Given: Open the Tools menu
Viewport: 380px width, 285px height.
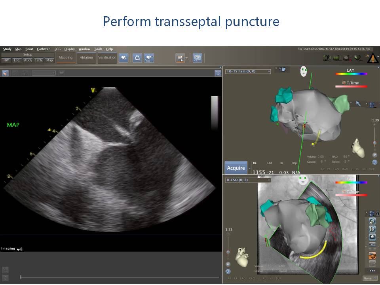Looking at the screenshot, I should [x=98, y=49].
